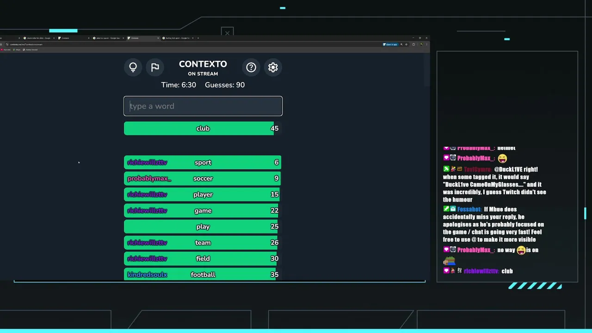This screenshot has height=333, width=592.
Task: Click the "Guesses: 90" counter
Action: tap(225, 85)
